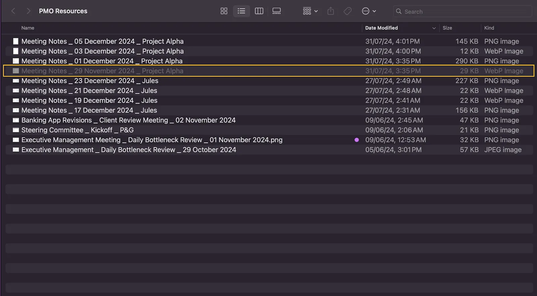
Task: Go back with the left chevron
Action: [x=13, y=11]
